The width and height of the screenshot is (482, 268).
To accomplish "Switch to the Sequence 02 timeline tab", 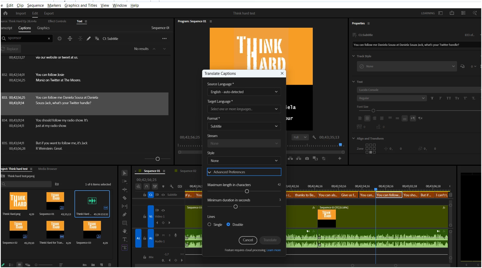I will [x=188, y=171].
